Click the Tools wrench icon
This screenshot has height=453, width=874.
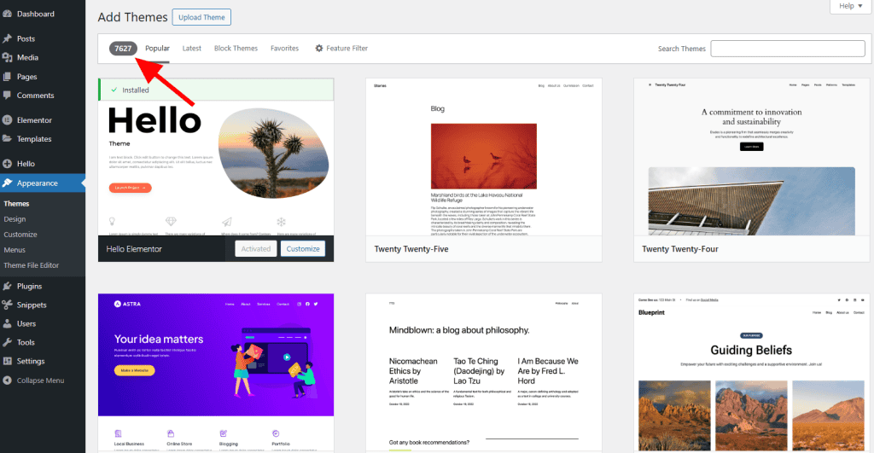pos(7,342)
